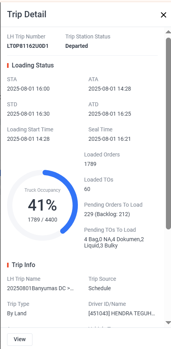Click Loaded Orders value 1789
The width and height of the screenshot is (171, 349).
[90, 164]
